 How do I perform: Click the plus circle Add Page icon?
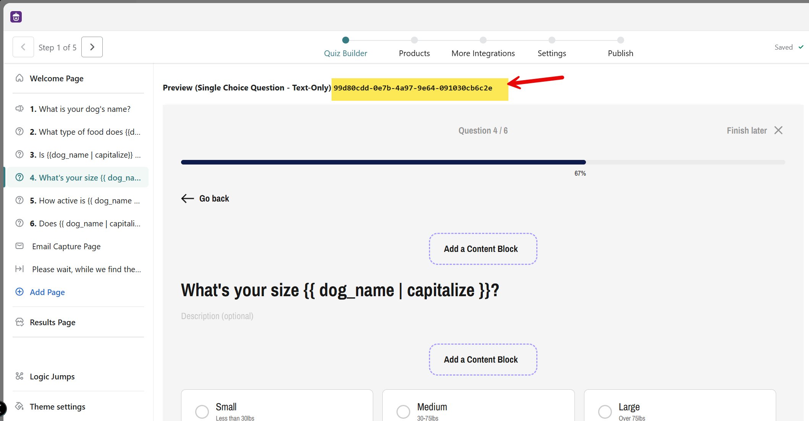coord(19,292)
